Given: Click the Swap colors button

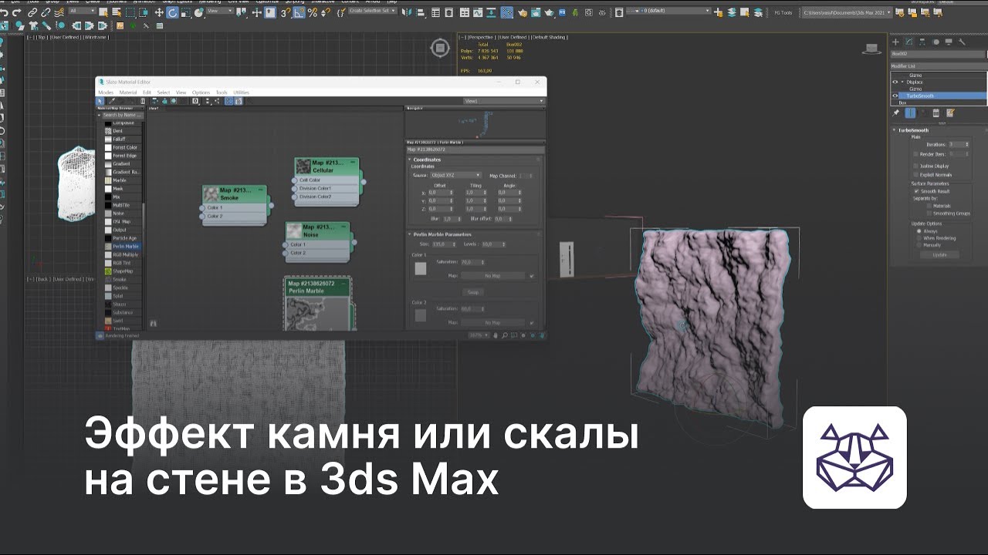Looking at the screenshot, I should (x=472, y=292).
